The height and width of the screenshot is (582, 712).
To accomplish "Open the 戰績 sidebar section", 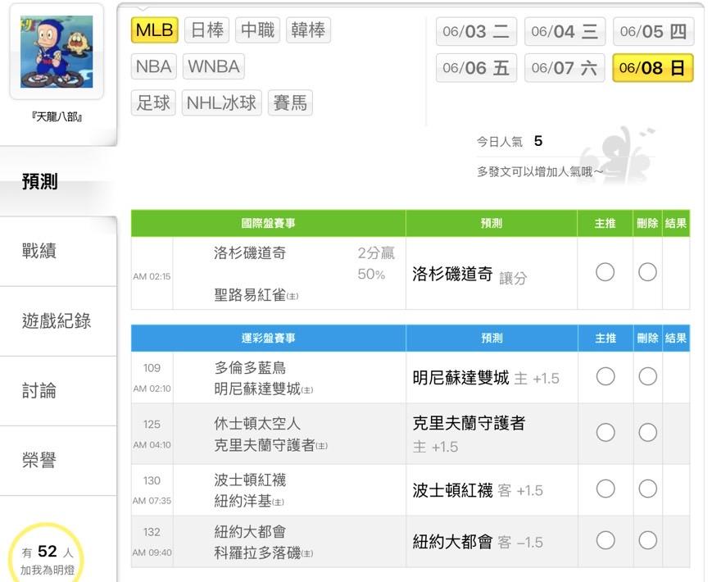I will tap(58, 251).
